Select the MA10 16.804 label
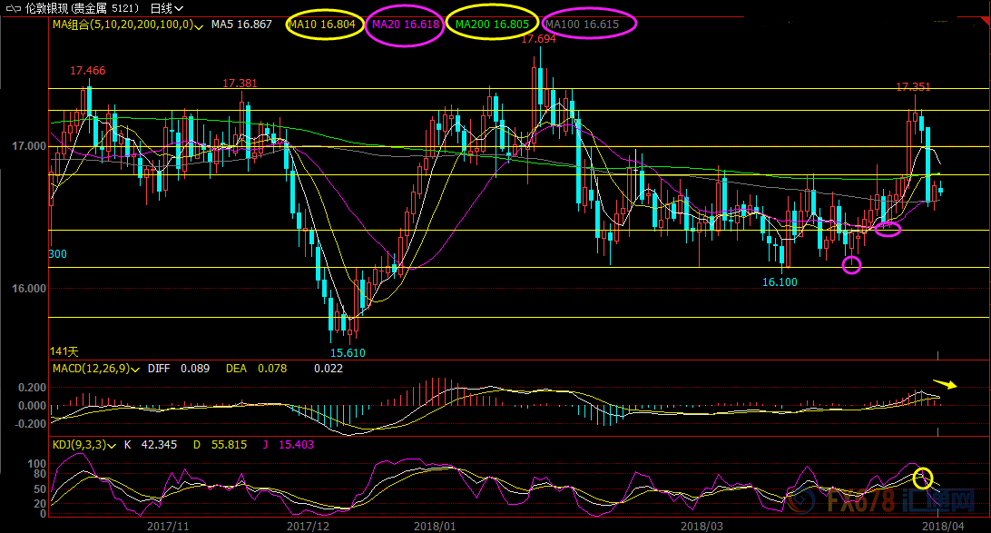Viewport: 991px width, 533px height. pos(322,25)
